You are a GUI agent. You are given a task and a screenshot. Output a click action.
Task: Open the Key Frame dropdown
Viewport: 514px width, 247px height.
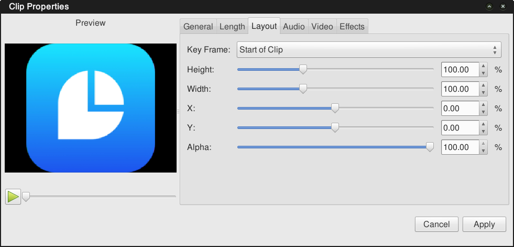[x=369, y=50]
